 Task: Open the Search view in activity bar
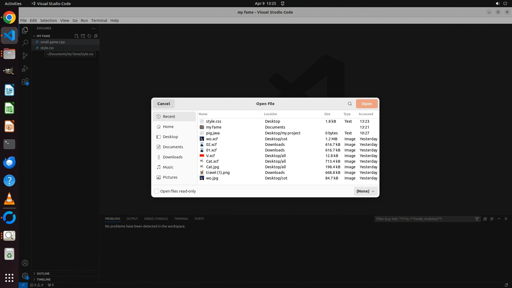tap(25, 43)
